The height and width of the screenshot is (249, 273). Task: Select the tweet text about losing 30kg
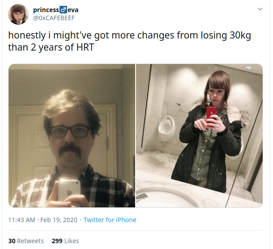pyautogui.click(x=129, y=41)
